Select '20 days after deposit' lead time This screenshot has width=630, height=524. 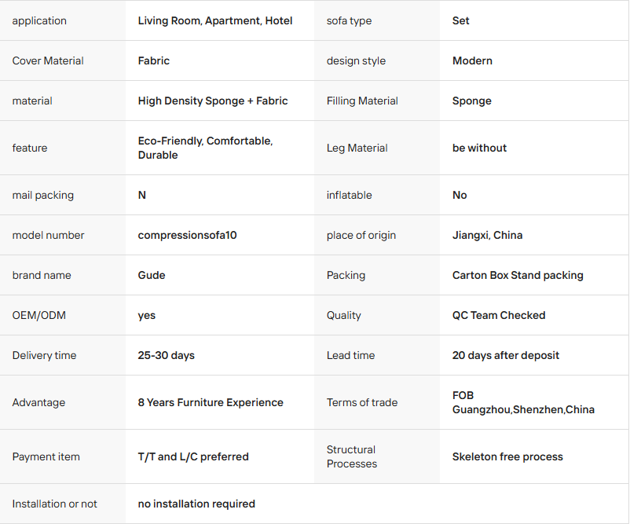pos(506,355)
